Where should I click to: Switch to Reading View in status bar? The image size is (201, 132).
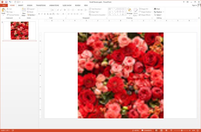point(166,130)
